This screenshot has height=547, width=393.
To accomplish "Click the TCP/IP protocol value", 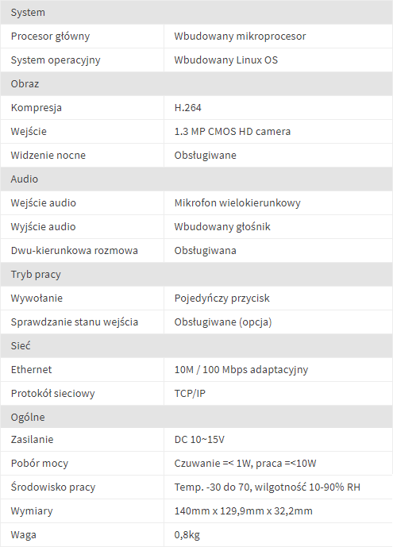I will (x=190, y=394).
